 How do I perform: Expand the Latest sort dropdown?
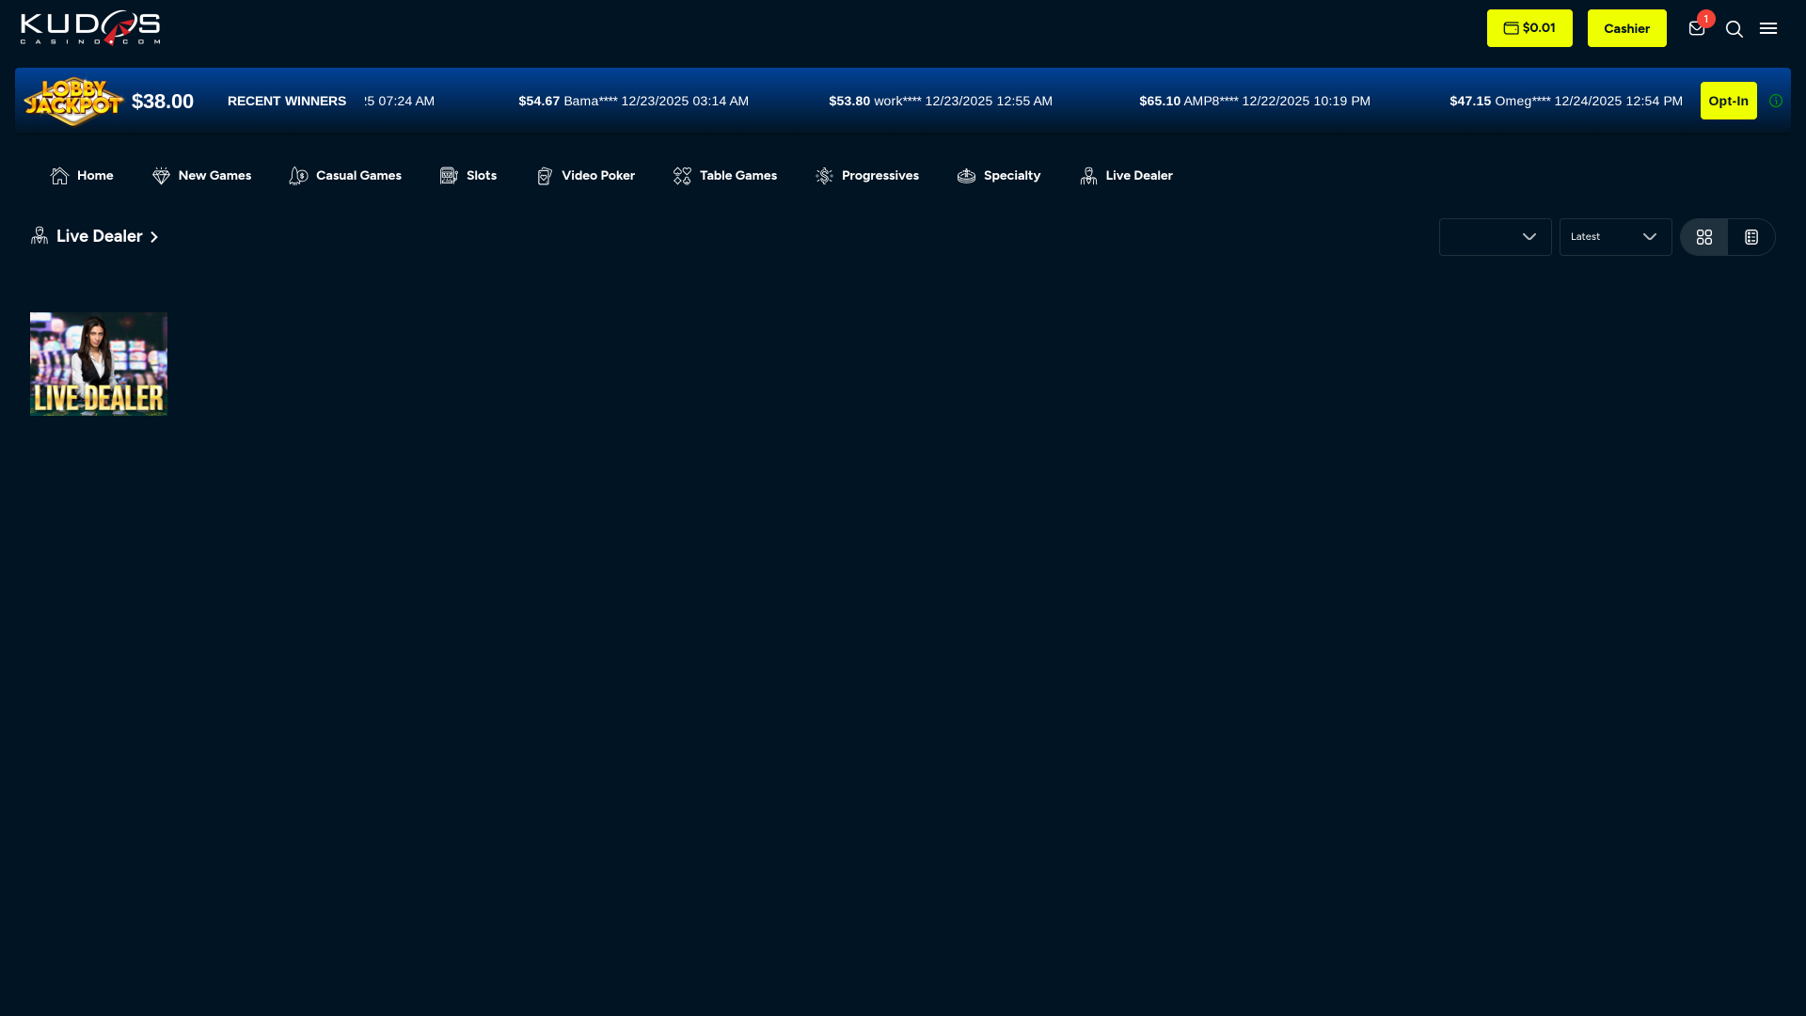coord(1615,237)
